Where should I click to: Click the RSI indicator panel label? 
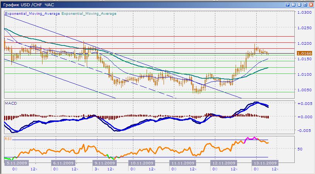[x=8, y=139]
